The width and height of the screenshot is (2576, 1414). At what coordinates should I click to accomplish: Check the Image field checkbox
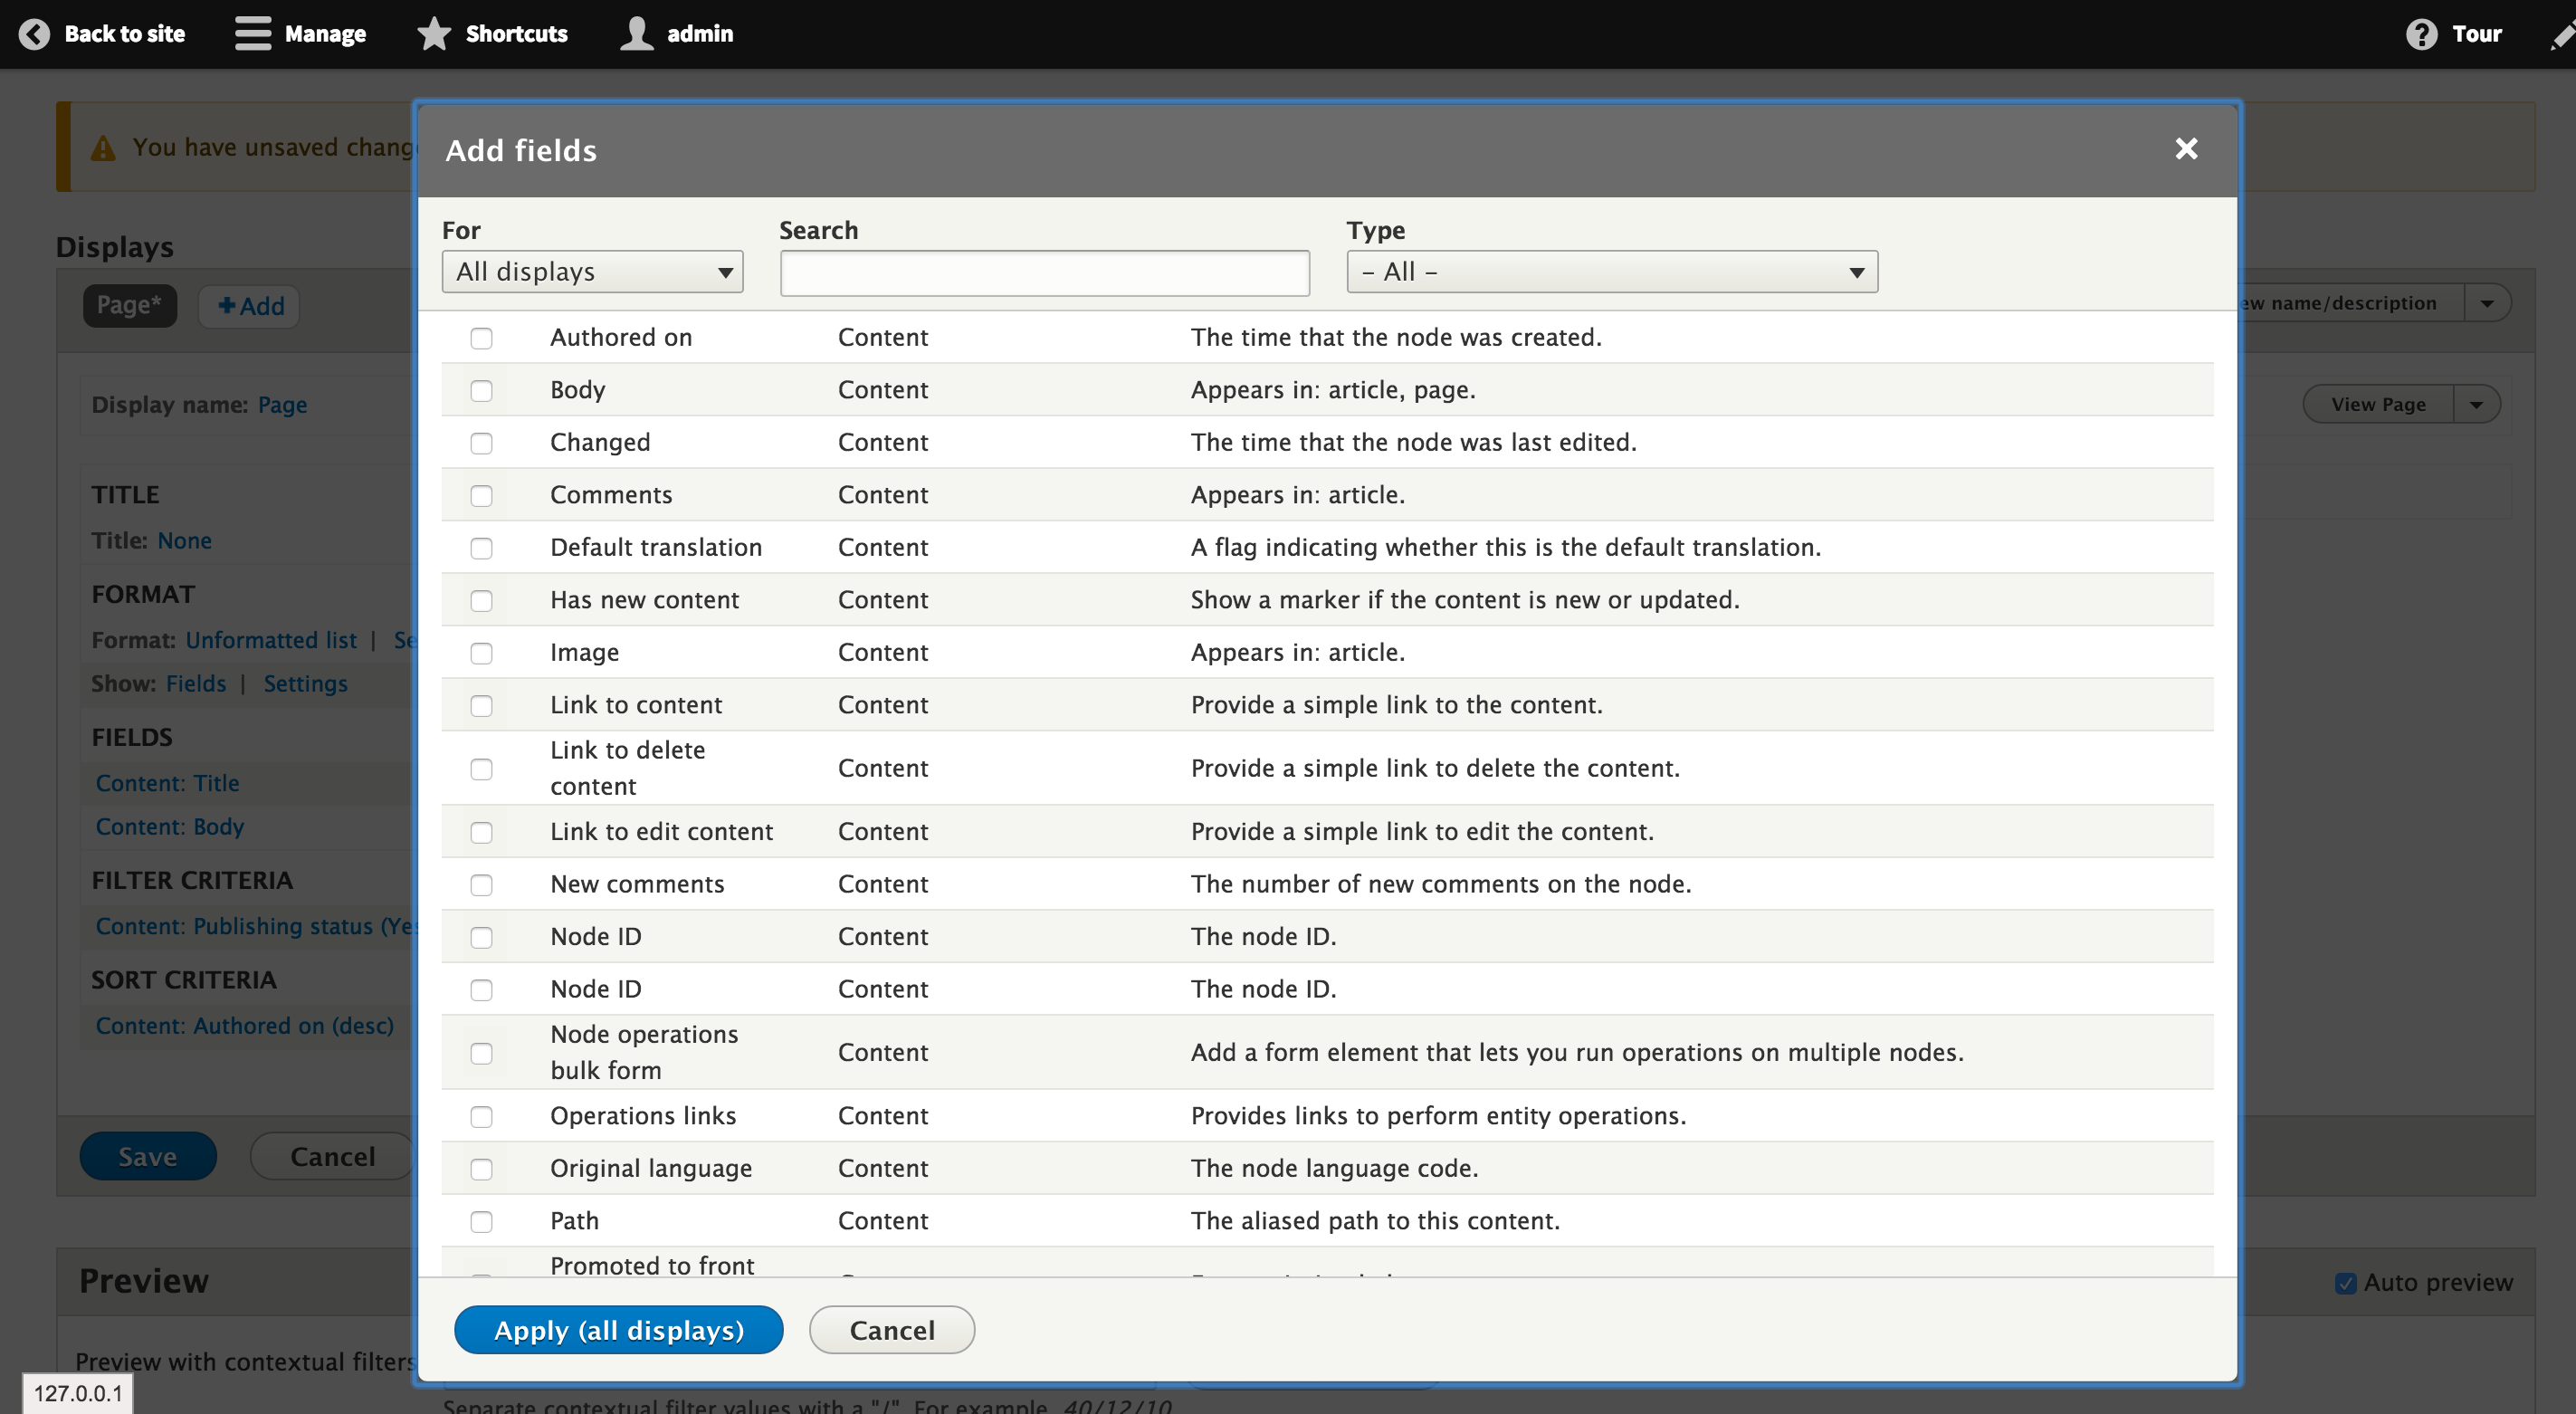(481, 653)
